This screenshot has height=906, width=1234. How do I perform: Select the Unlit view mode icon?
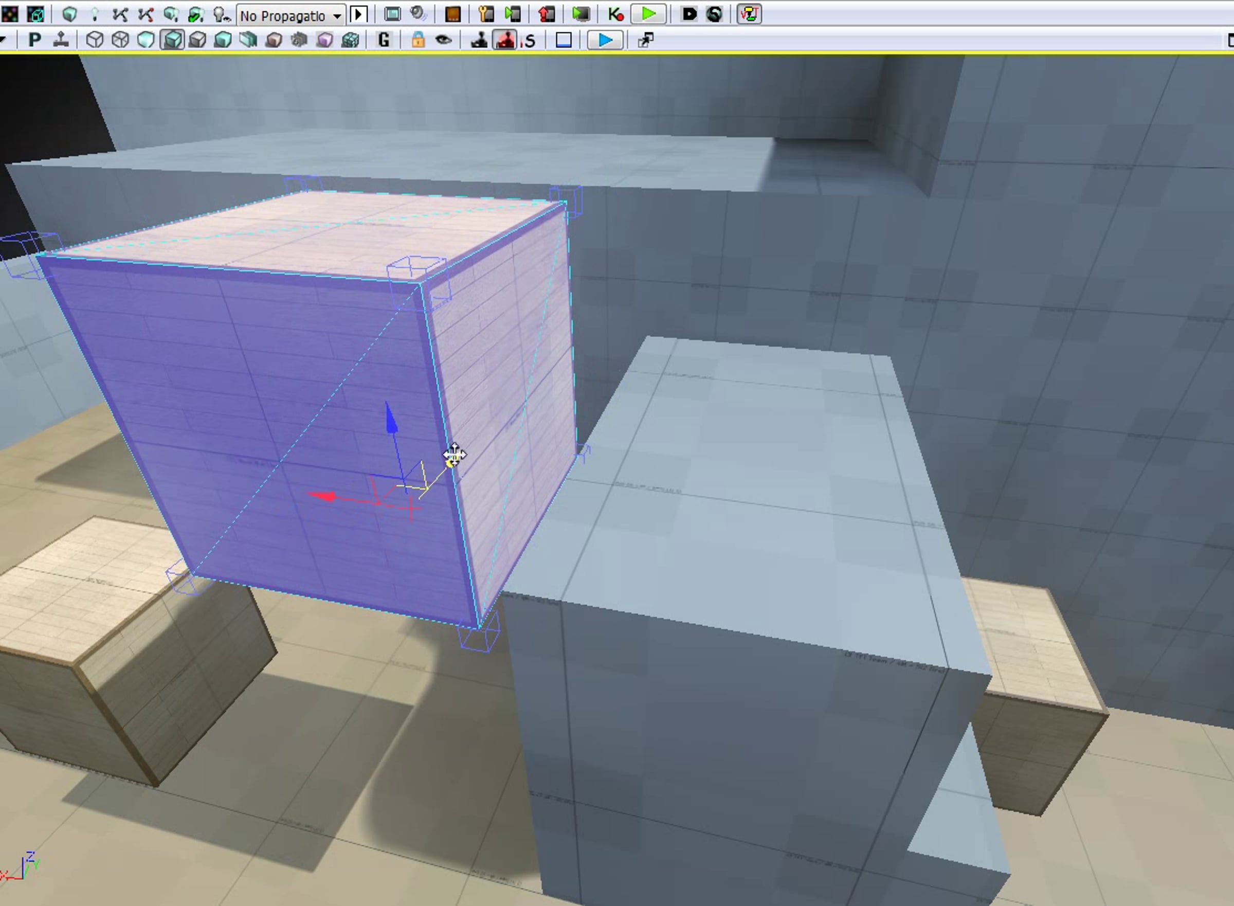(x=147, y=40)
